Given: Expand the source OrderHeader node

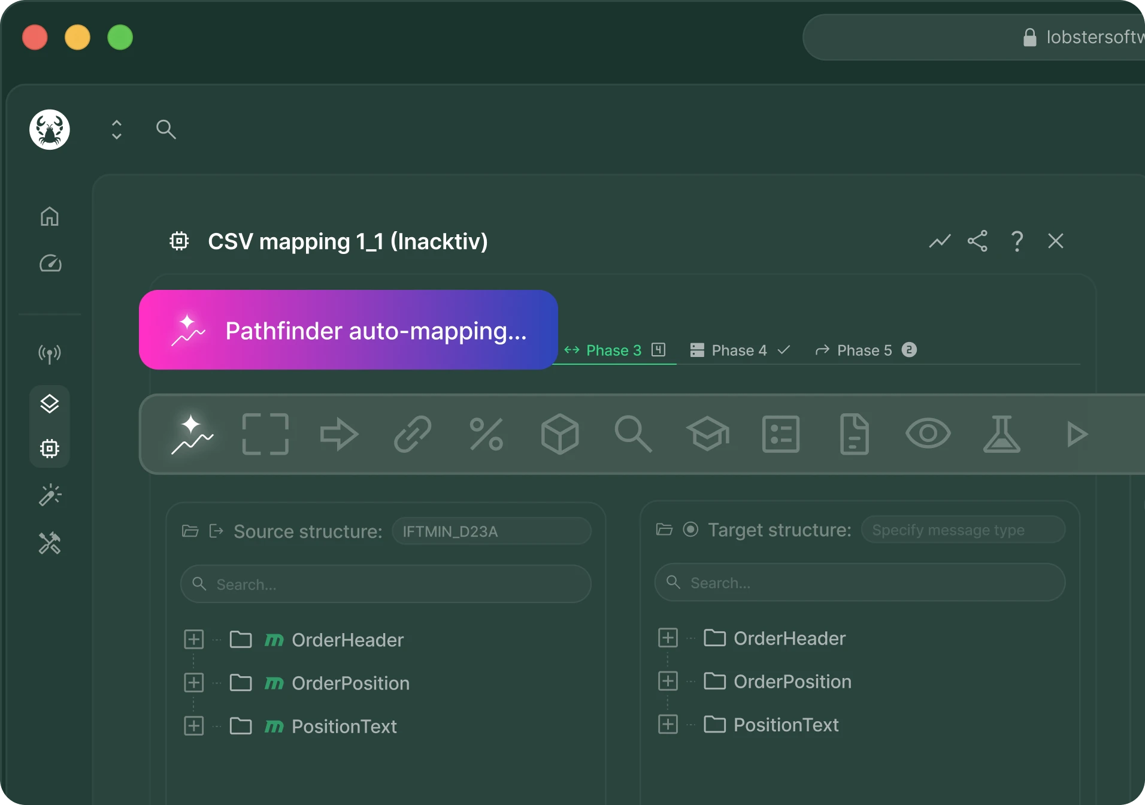Looking at the screenshot, I should (193, 640).
